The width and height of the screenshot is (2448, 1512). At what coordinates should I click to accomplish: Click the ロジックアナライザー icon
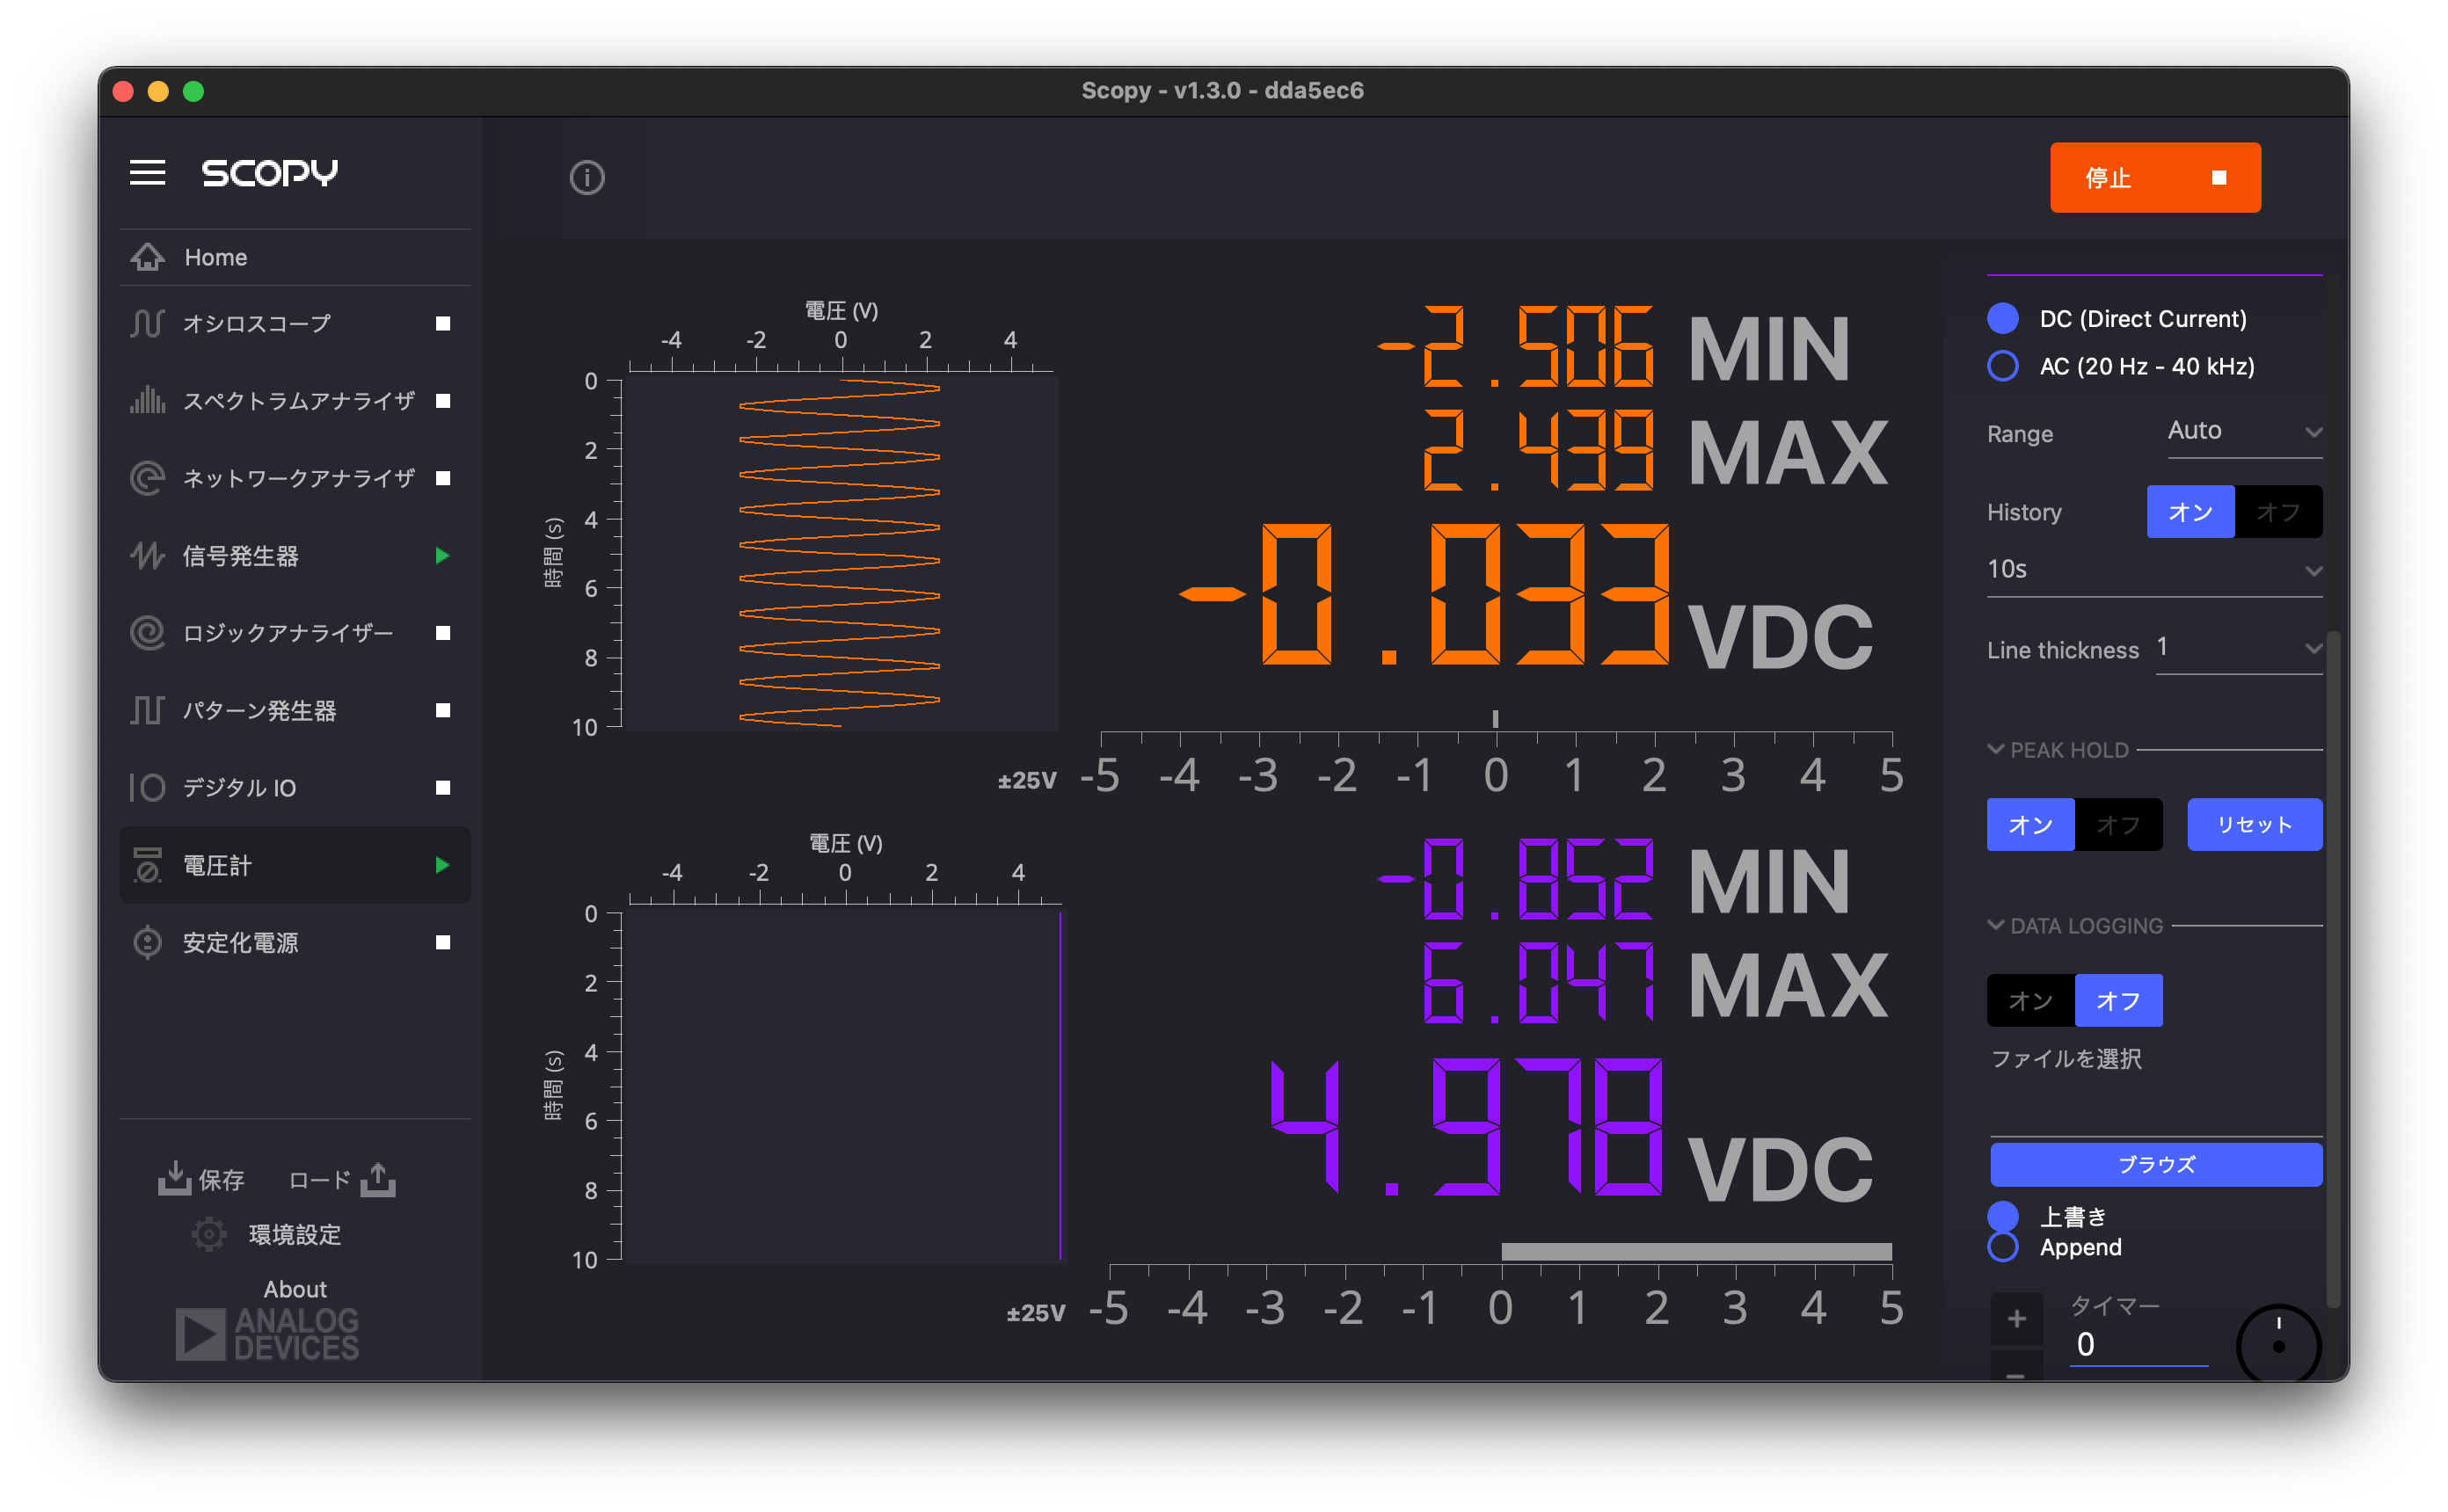click(x=148, y=633)
